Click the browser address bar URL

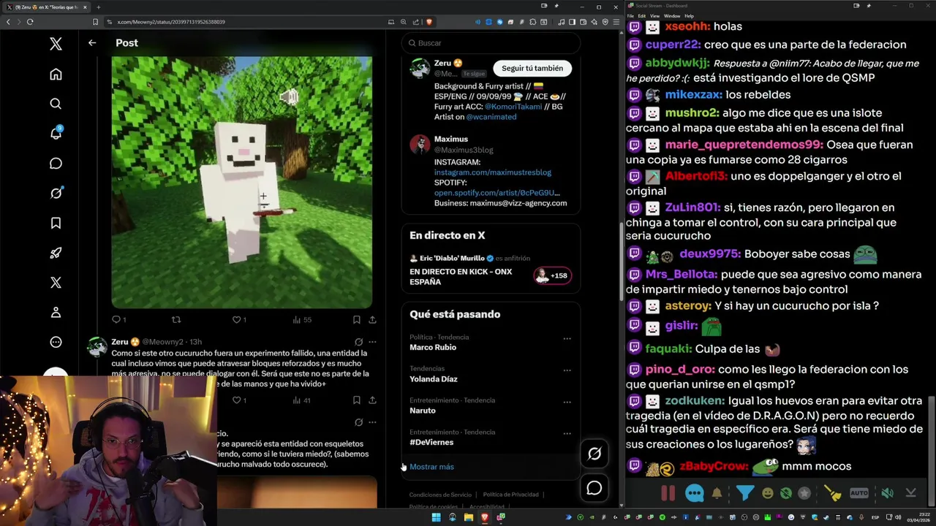coord(171,22)
